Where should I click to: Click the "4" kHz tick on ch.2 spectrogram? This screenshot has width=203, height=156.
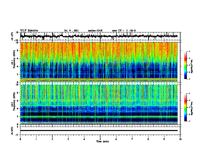pos(18,109)
